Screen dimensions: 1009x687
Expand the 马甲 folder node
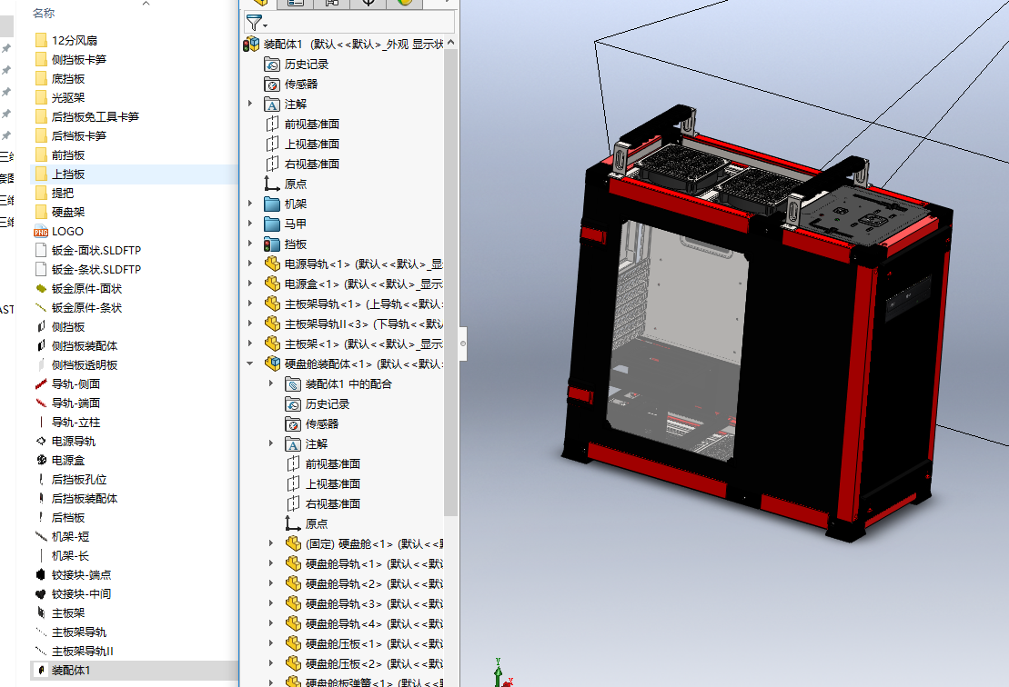[250, 224]
